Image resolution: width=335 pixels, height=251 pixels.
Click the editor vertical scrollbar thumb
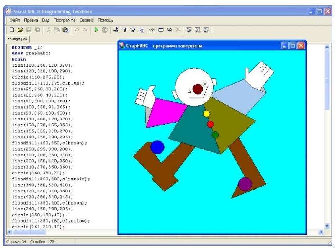point(327,80)
